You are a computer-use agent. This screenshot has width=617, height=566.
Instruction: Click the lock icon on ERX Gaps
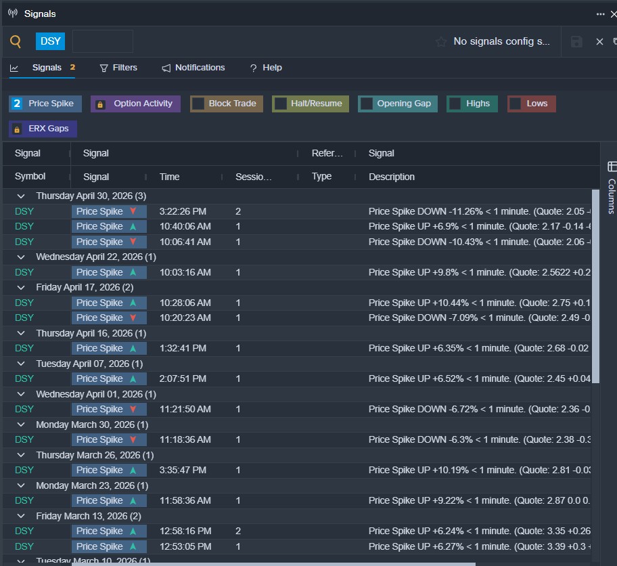coord(17,129)
